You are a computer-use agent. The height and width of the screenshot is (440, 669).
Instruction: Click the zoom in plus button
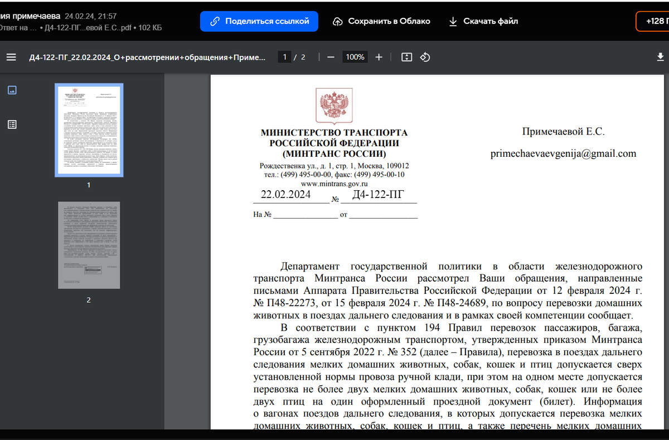379,57
